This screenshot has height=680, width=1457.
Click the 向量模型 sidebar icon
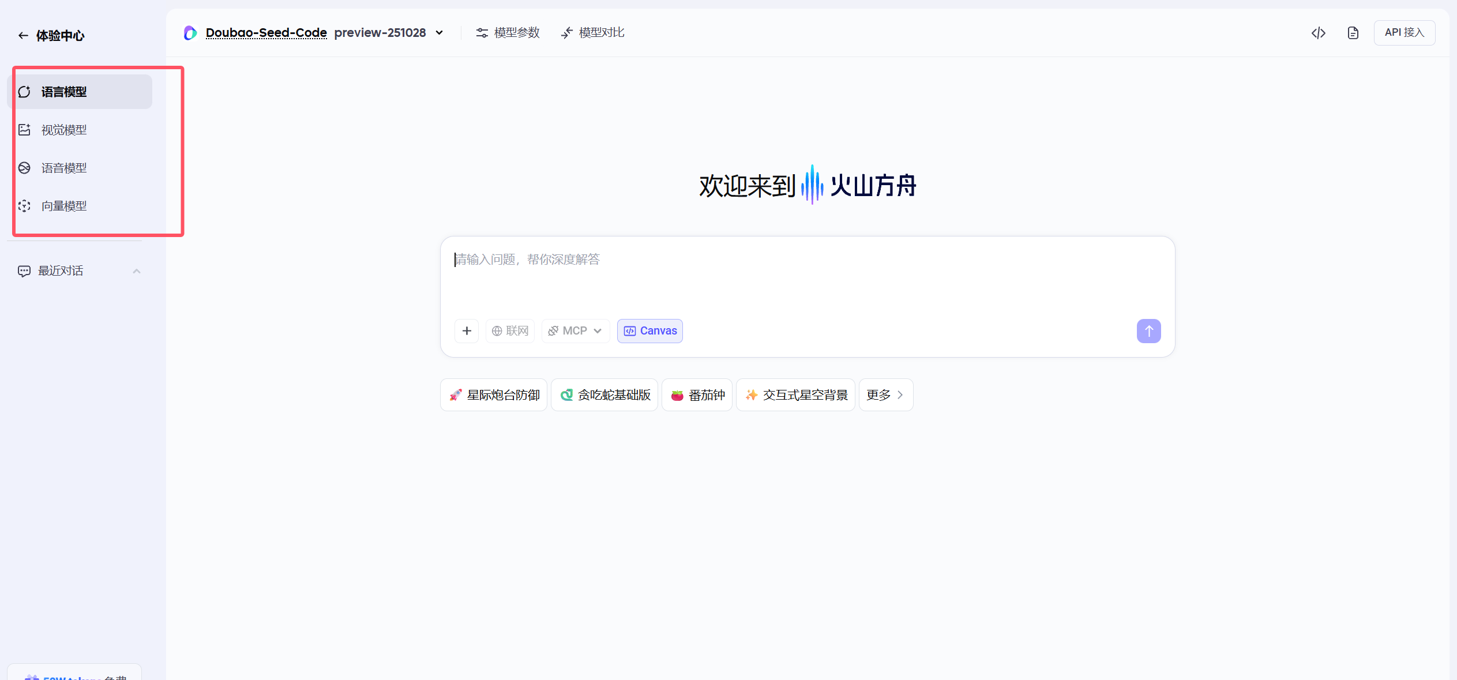[24, 206]
